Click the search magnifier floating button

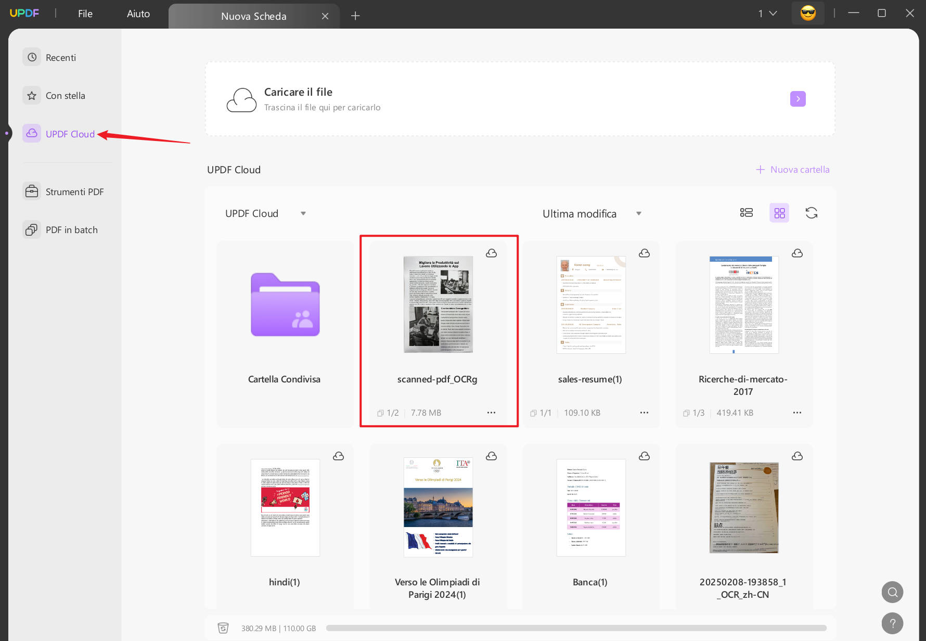pos(892,592)
